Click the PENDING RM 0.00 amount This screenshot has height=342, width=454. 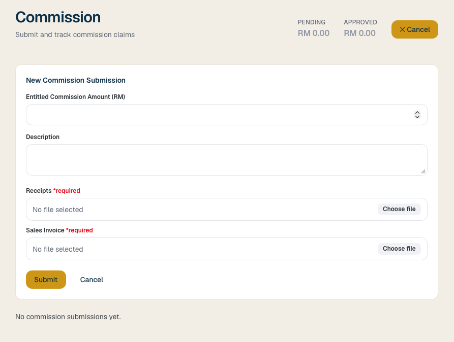(314, 33)
